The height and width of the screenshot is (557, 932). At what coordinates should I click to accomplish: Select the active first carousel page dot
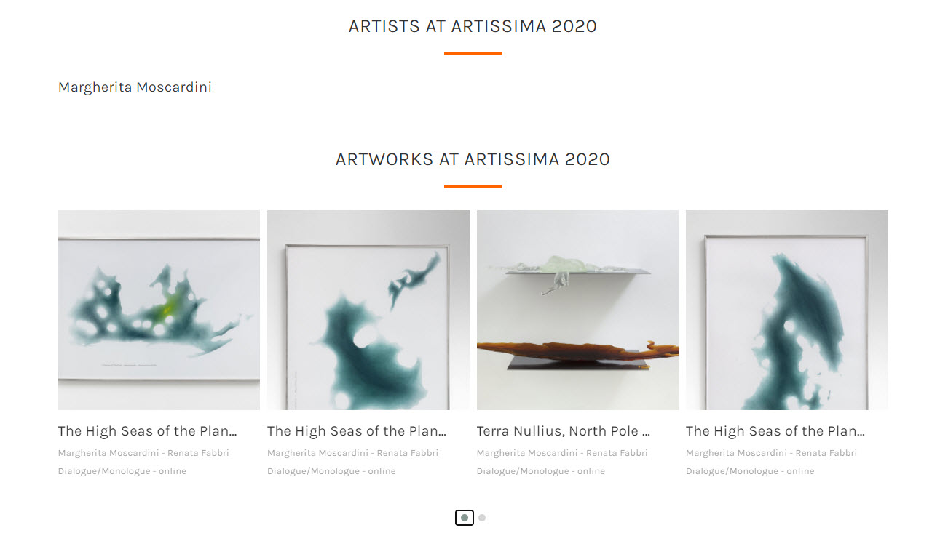click(465, 518)
